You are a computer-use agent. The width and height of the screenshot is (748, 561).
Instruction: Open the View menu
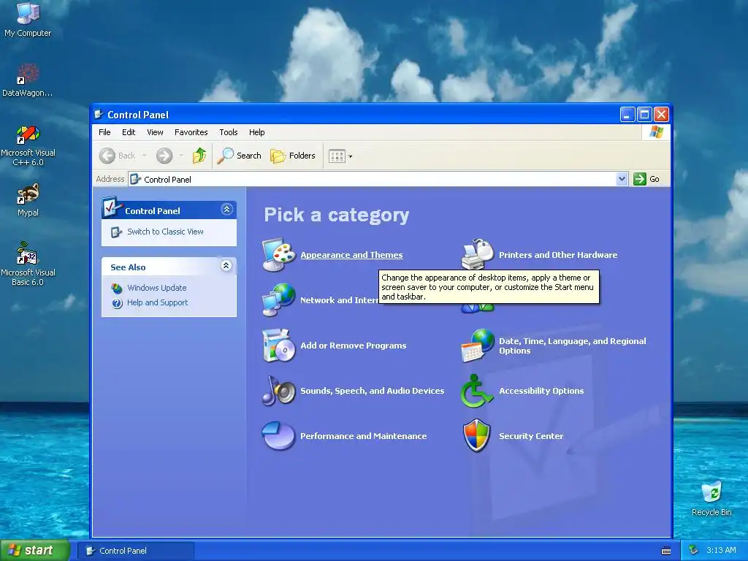tap(155, 132)
